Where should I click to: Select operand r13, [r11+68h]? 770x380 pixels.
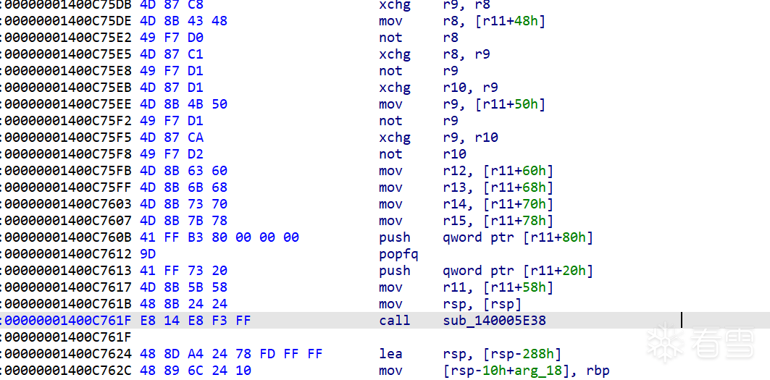pos(498,187)
